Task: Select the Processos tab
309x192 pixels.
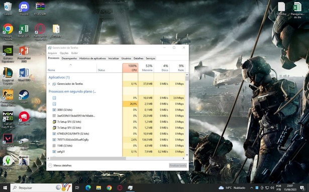Action: tap(54, 58)
